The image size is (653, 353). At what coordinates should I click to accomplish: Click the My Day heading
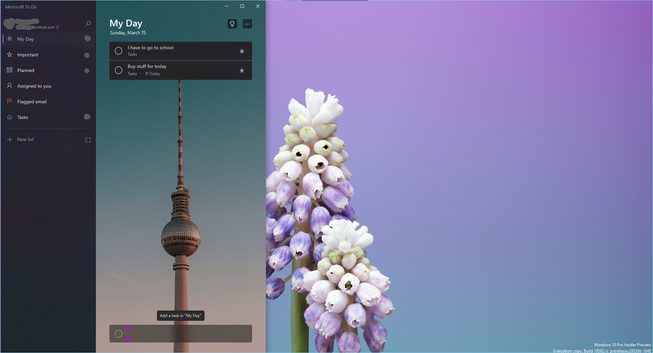point(126,24)
